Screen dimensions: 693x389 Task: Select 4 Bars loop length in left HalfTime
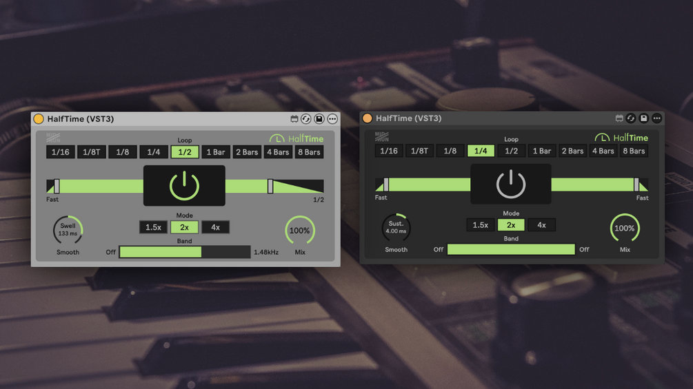278,152
